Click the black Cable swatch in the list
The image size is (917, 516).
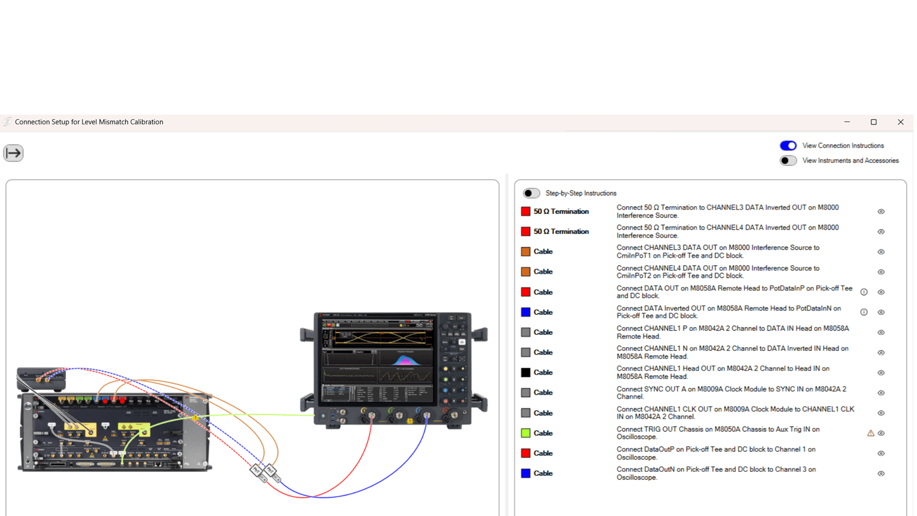point(526,372)
